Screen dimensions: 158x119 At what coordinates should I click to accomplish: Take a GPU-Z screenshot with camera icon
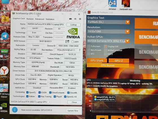click(x=71, y=19)
